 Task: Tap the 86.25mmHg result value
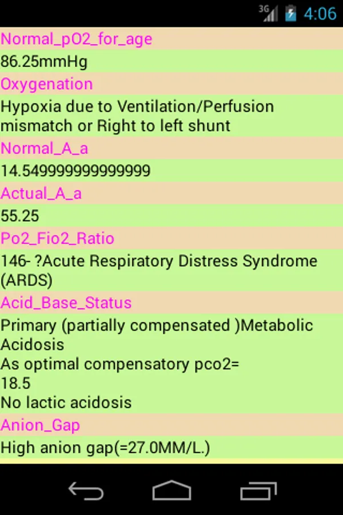[x=44, y=61]
